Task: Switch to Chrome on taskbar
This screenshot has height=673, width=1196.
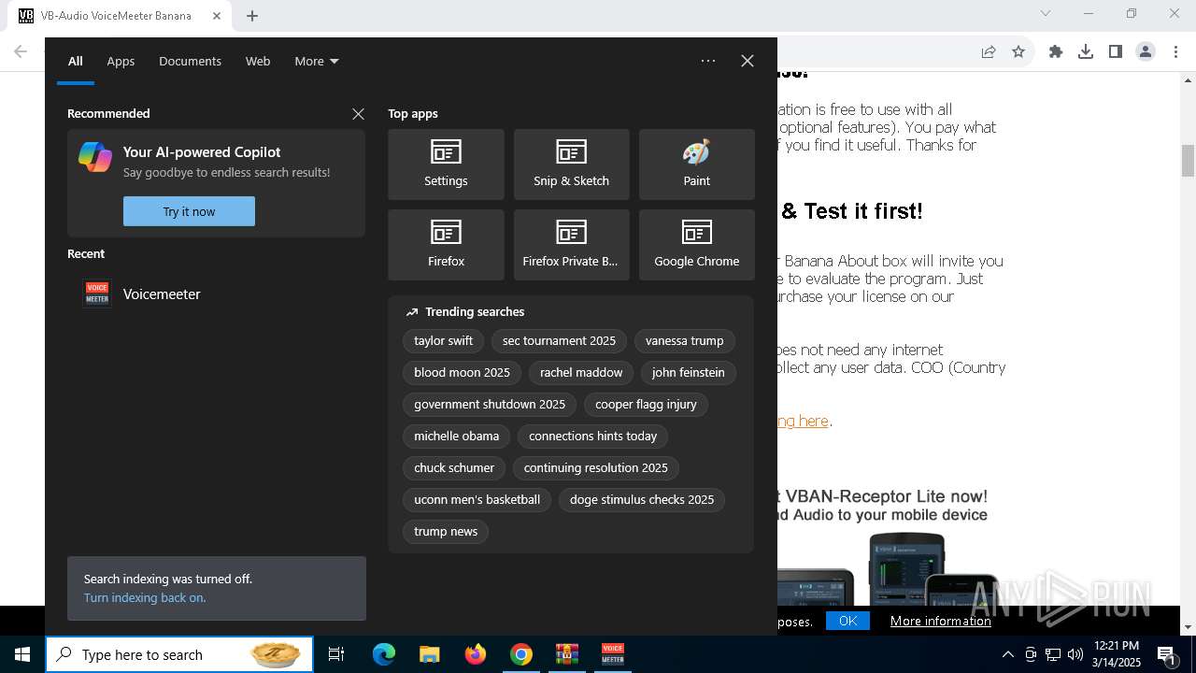Action: point(521,654)
